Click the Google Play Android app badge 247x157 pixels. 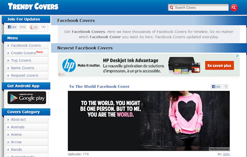[x=27, y=98]
